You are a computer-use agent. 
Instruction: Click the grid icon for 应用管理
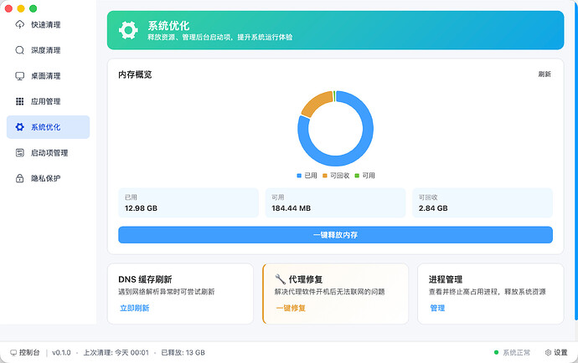pos(20,101)
